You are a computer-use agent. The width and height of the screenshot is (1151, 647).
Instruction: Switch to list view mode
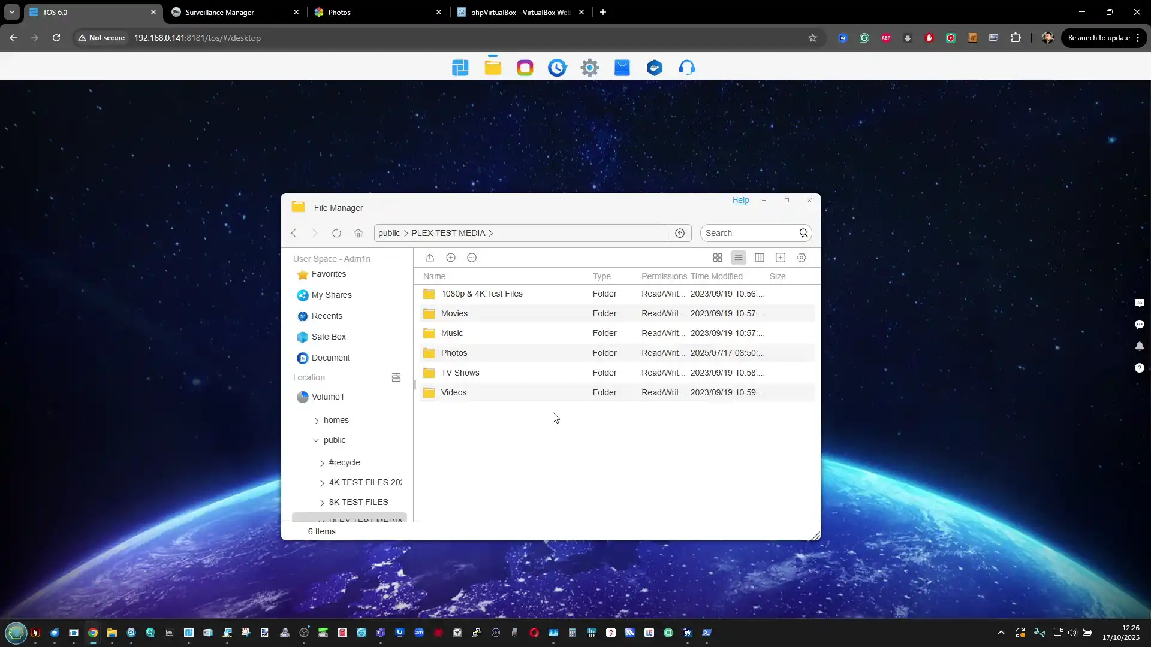coord(738,258)
